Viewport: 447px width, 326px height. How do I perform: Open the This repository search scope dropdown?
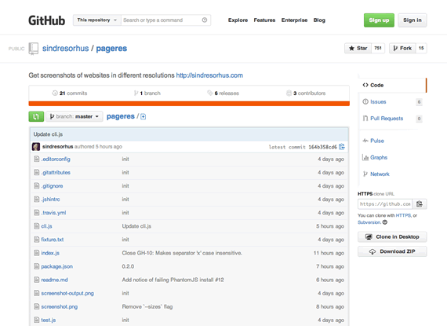click(x=97, y=20)
